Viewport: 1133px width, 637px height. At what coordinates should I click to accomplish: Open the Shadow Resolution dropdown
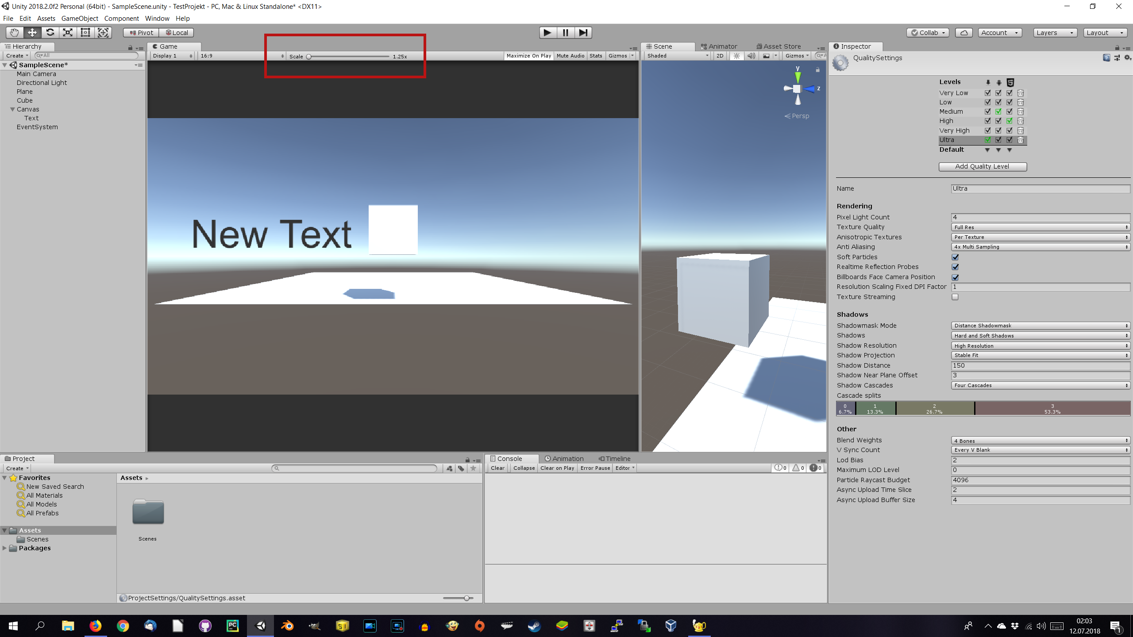coord(1039,345)
